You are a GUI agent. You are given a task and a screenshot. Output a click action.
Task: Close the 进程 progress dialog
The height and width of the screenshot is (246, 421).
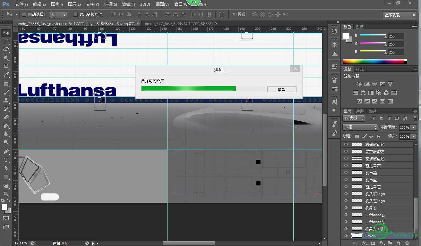(x=296, y=69)
